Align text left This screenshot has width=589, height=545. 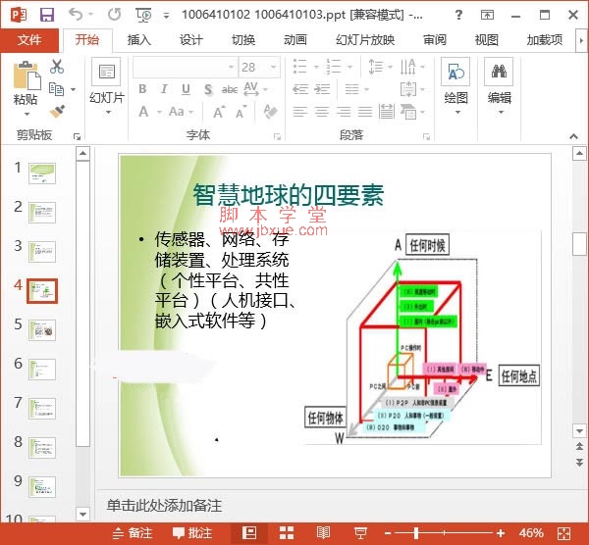pyautogui.click(x=299, y=112)
